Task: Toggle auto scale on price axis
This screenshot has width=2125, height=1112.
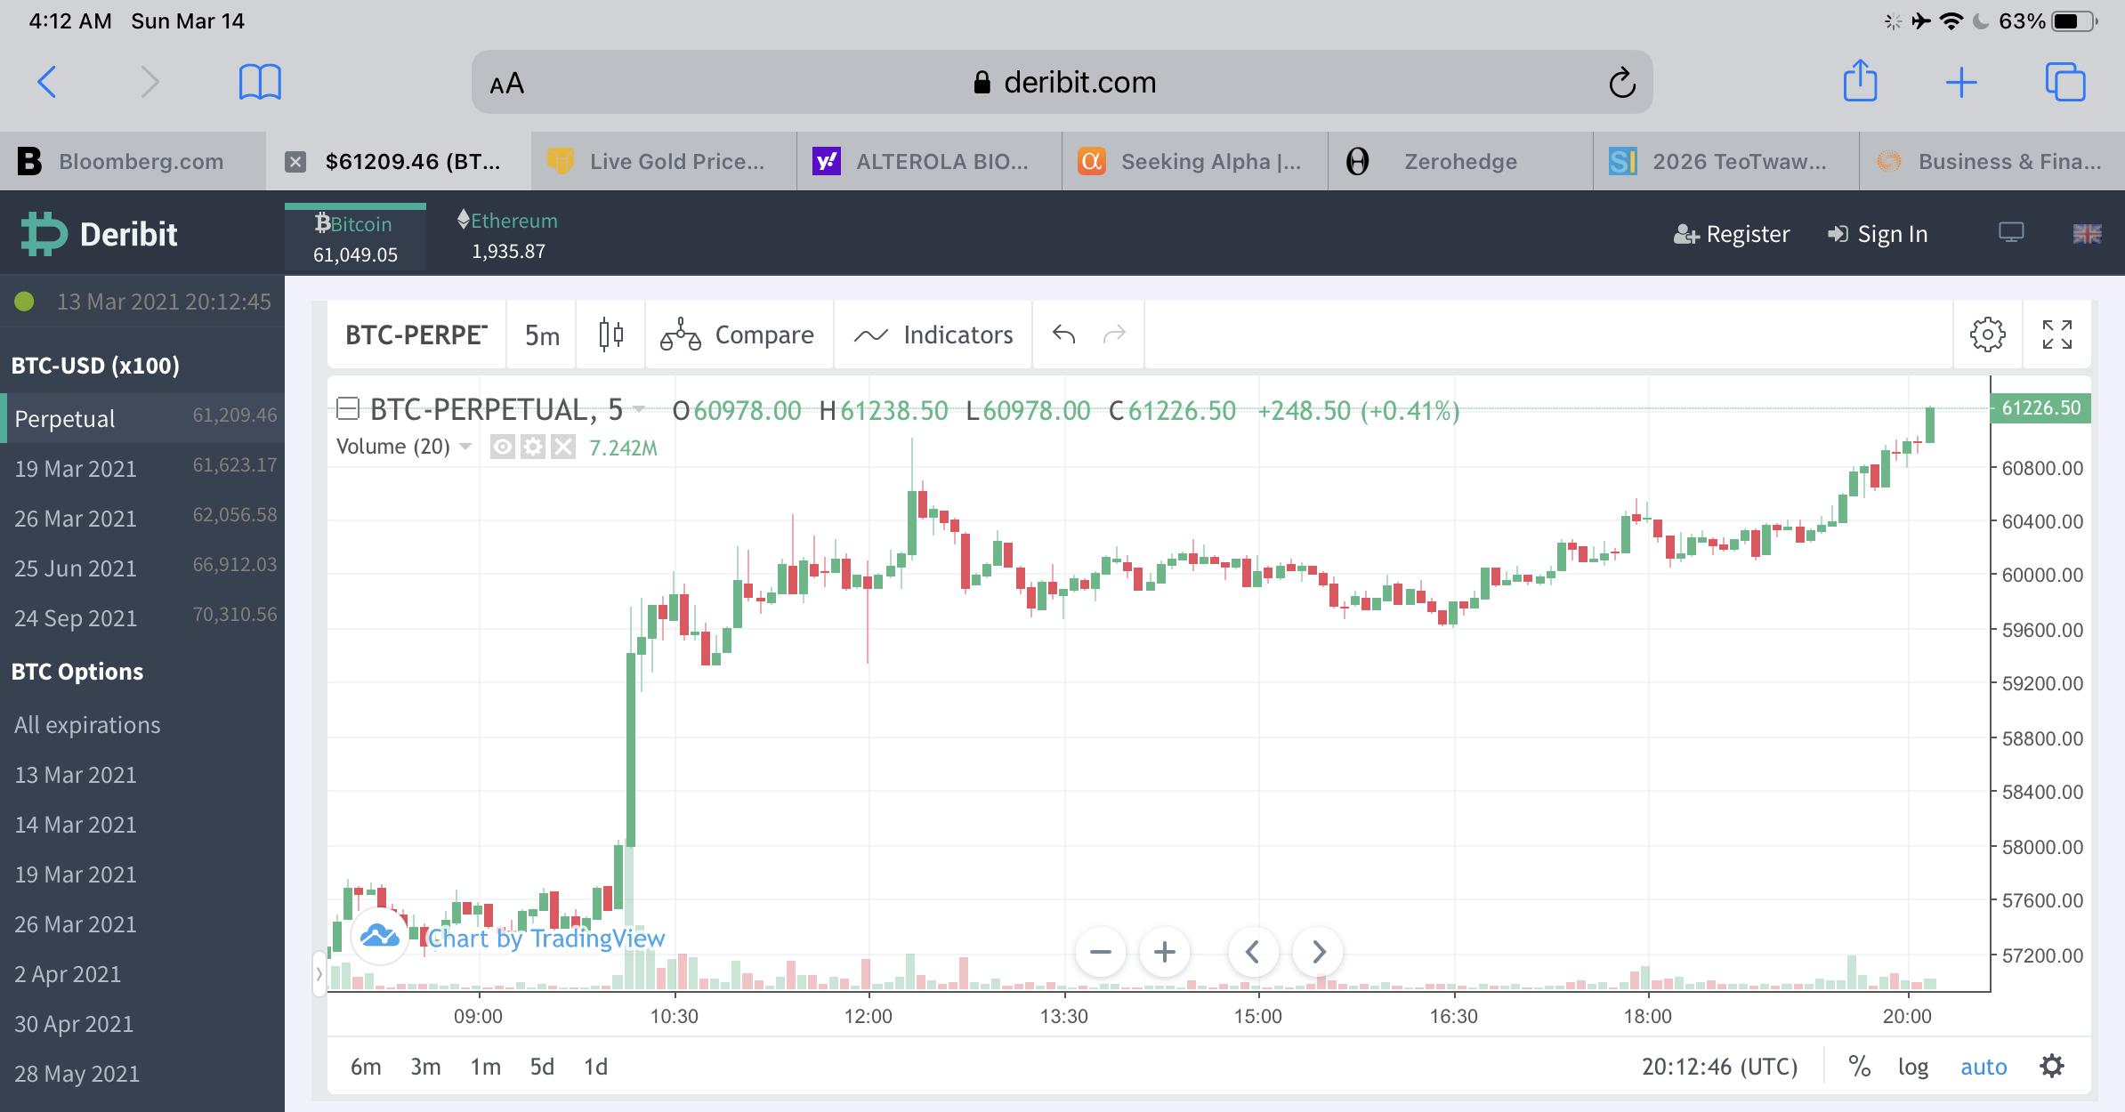Action: [1984, 1067]
